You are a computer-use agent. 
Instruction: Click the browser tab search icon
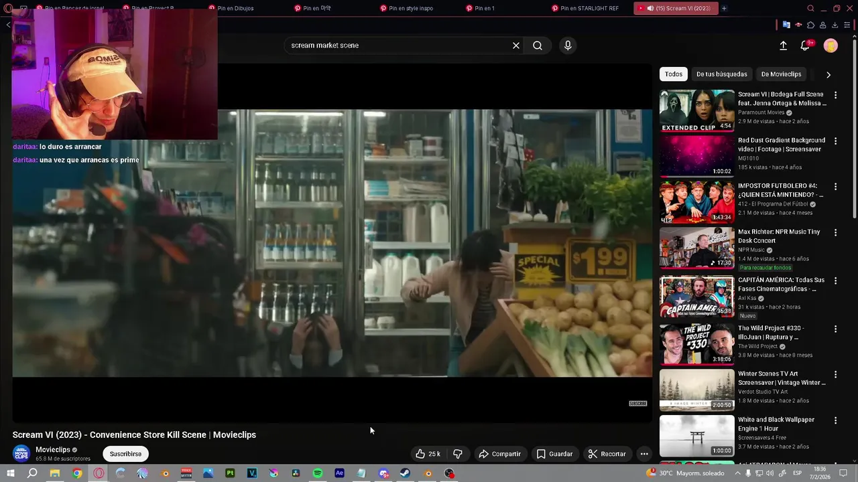click(x=810, y=8)
